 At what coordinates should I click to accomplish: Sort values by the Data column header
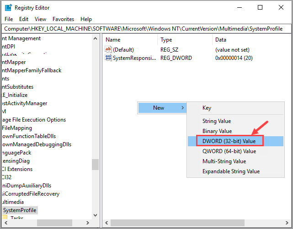(x=251, y=40)
